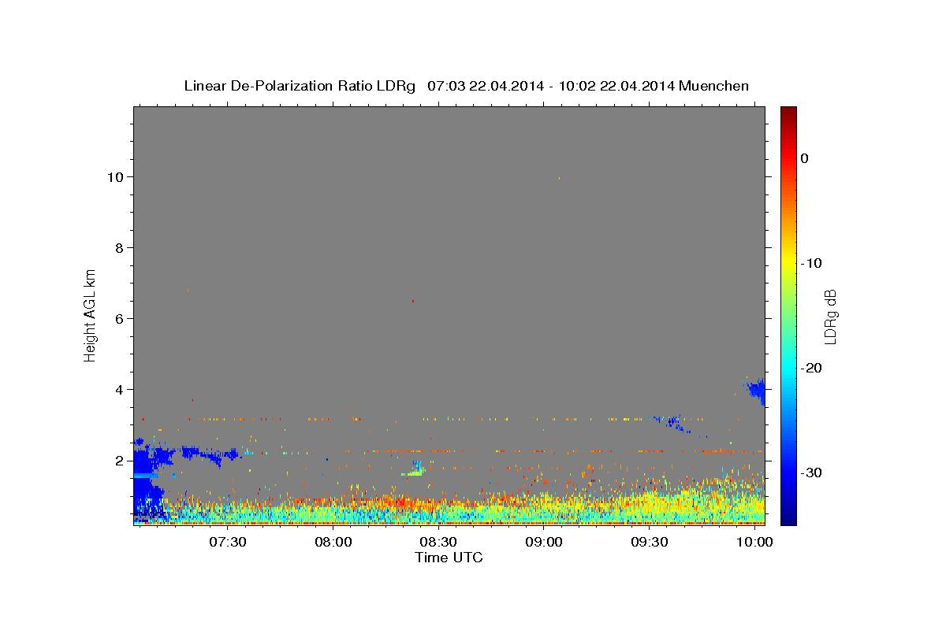
Task: Click the height tick label 10
Action: tap(117, 177)
